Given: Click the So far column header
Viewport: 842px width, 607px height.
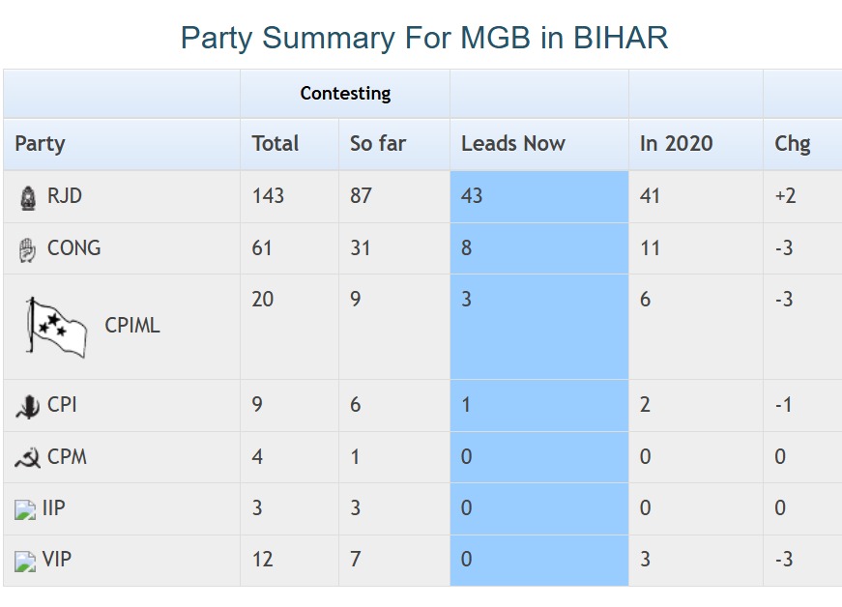Looking at the screenshot, I should (378, 144).
